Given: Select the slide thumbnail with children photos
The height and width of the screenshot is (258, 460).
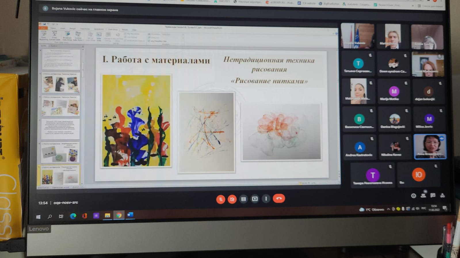Looking at the screenshot, I should click(61, 83).
